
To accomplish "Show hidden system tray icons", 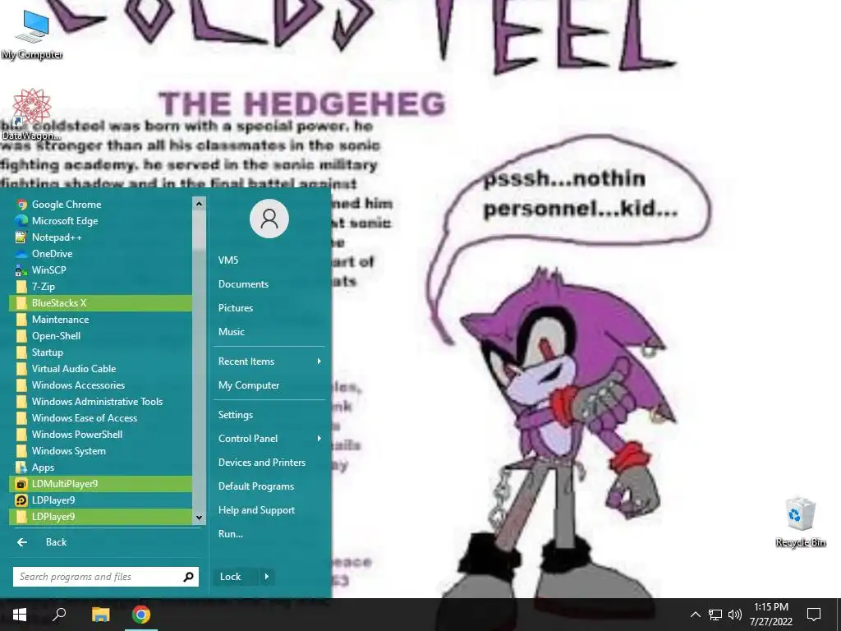I will (x=695, y=615).
